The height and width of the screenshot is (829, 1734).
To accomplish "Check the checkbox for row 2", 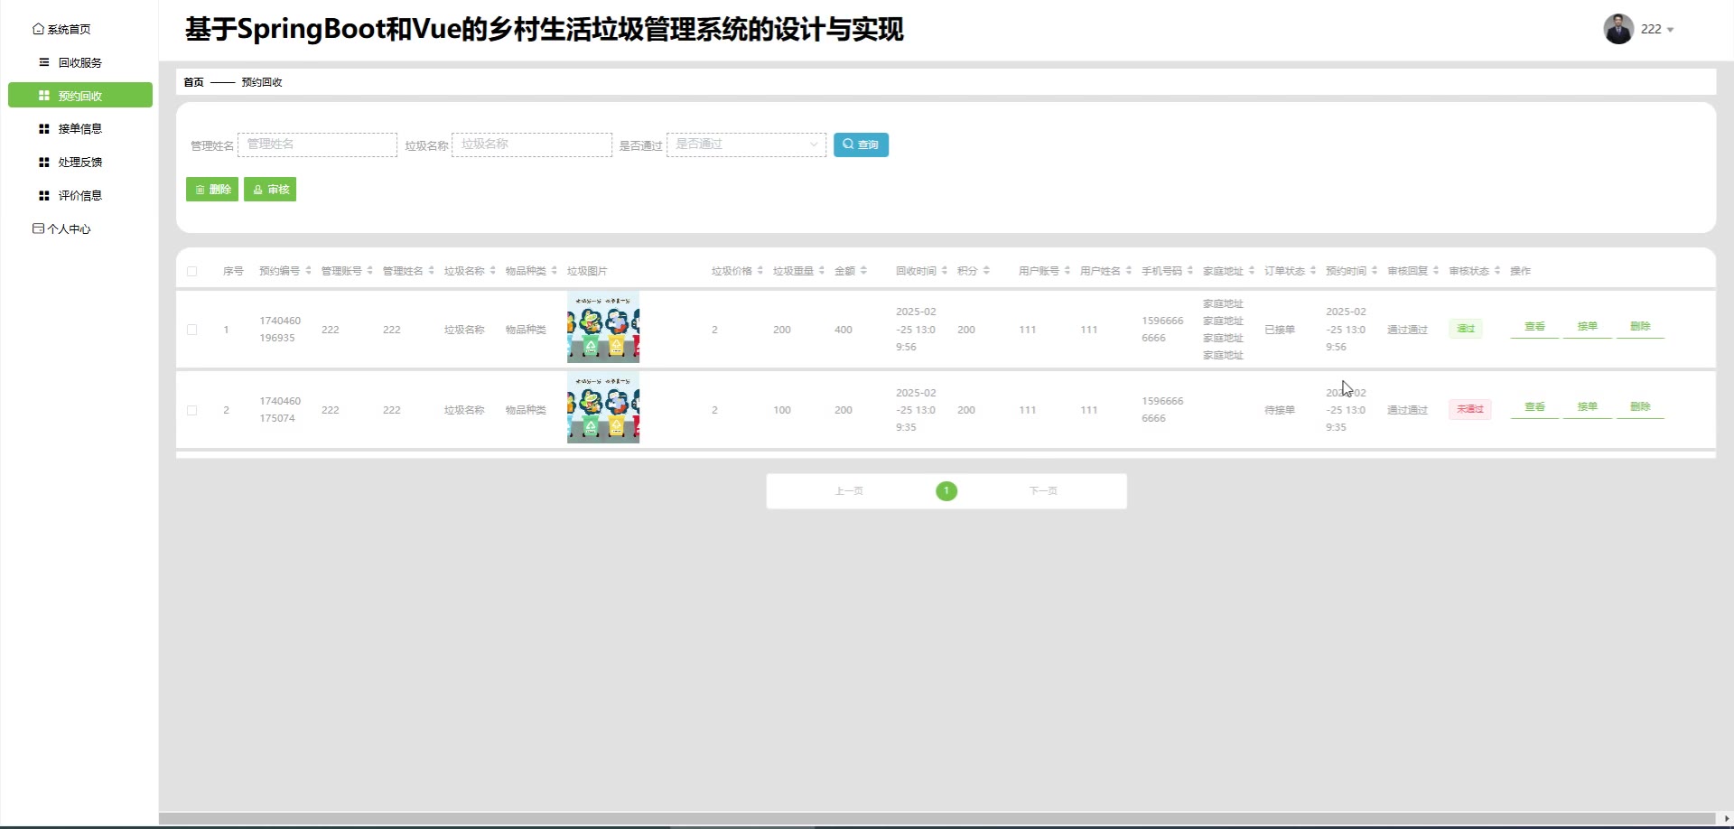I will (x=191, y=410).
